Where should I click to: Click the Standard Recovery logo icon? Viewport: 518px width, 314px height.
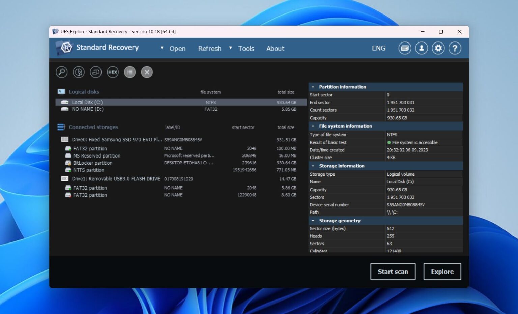click(x=65, y=48)
